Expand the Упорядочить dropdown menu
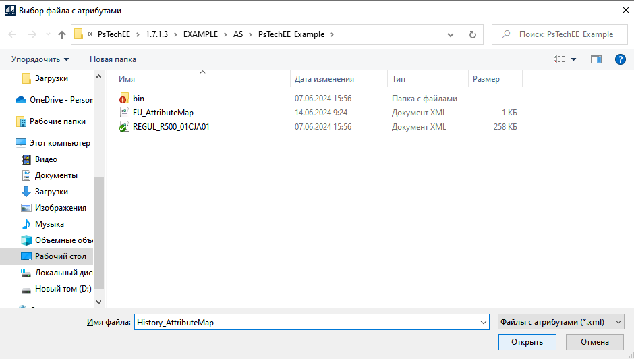Image resolution: width=634 pixels, height=359 pixels. point(40,59)
